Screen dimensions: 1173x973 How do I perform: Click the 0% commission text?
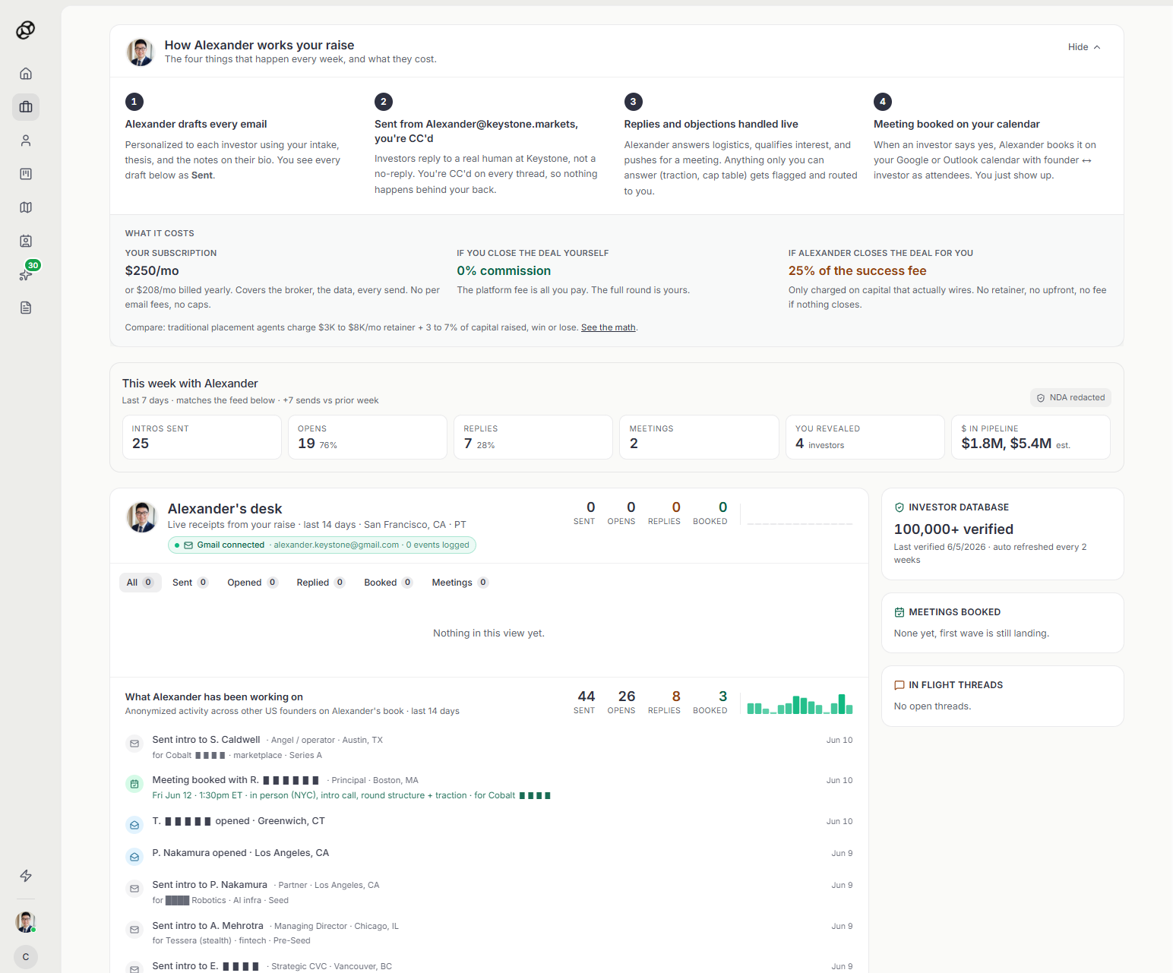click(504, 271)
